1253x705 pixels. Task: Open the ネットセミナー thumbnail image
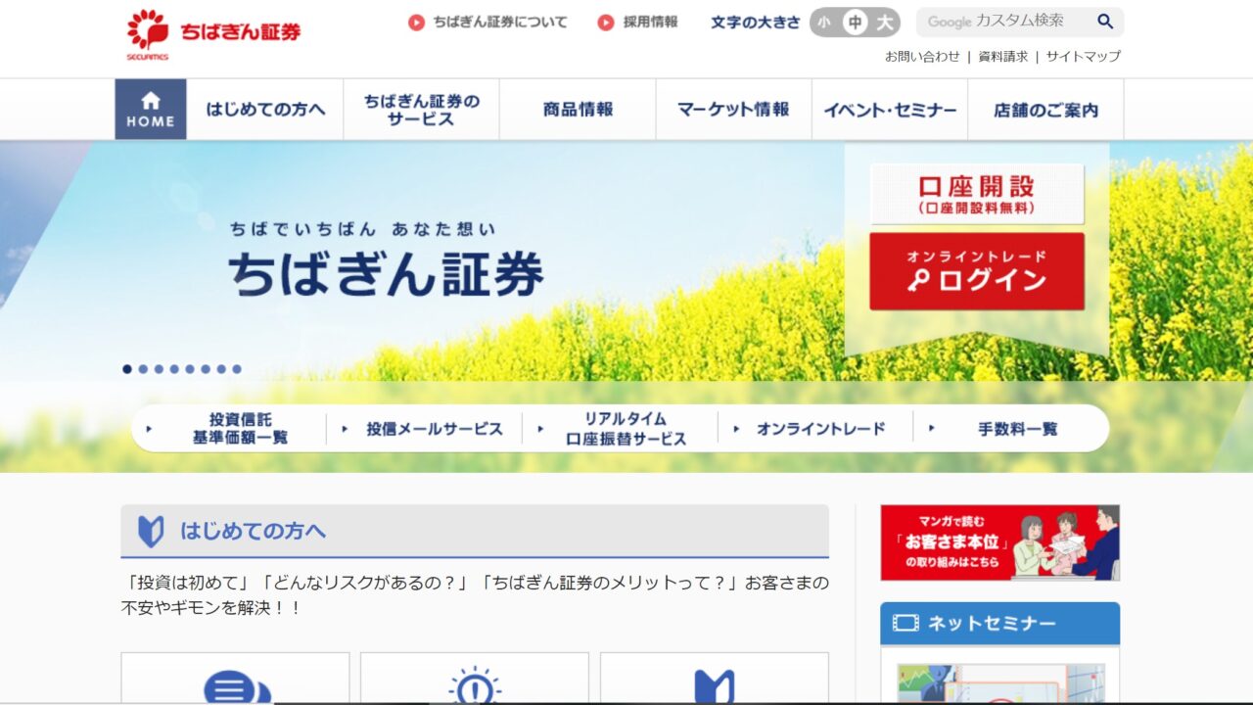(1000, 684)
